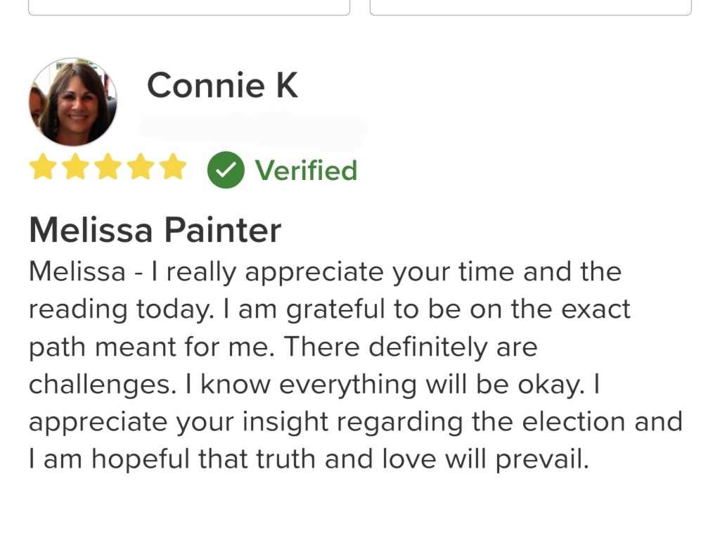Viewport: 720px width, 552px height.
Task: Click the fifth (last) rating star
Action: click(172, 168)
